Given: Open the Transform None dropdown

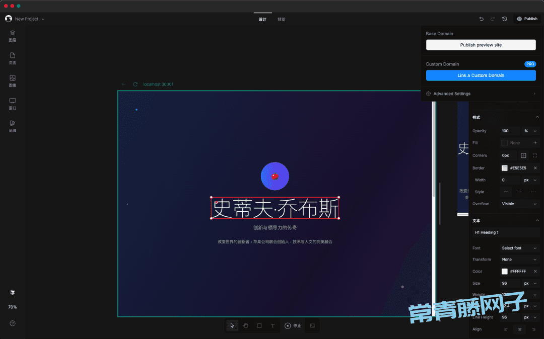Looking at the screenshot, I should [x=519, y=260].
